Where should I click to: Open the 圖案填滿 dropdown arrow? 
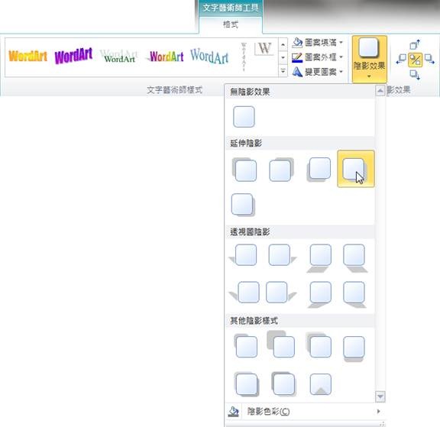point(341,42)
